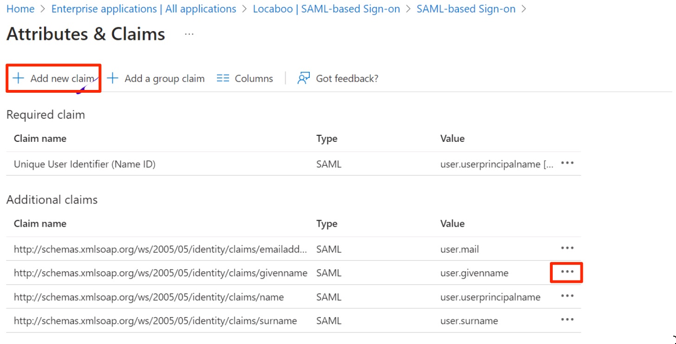Click user.userprincipalname value in name claim row

click(x=491, y=297)
